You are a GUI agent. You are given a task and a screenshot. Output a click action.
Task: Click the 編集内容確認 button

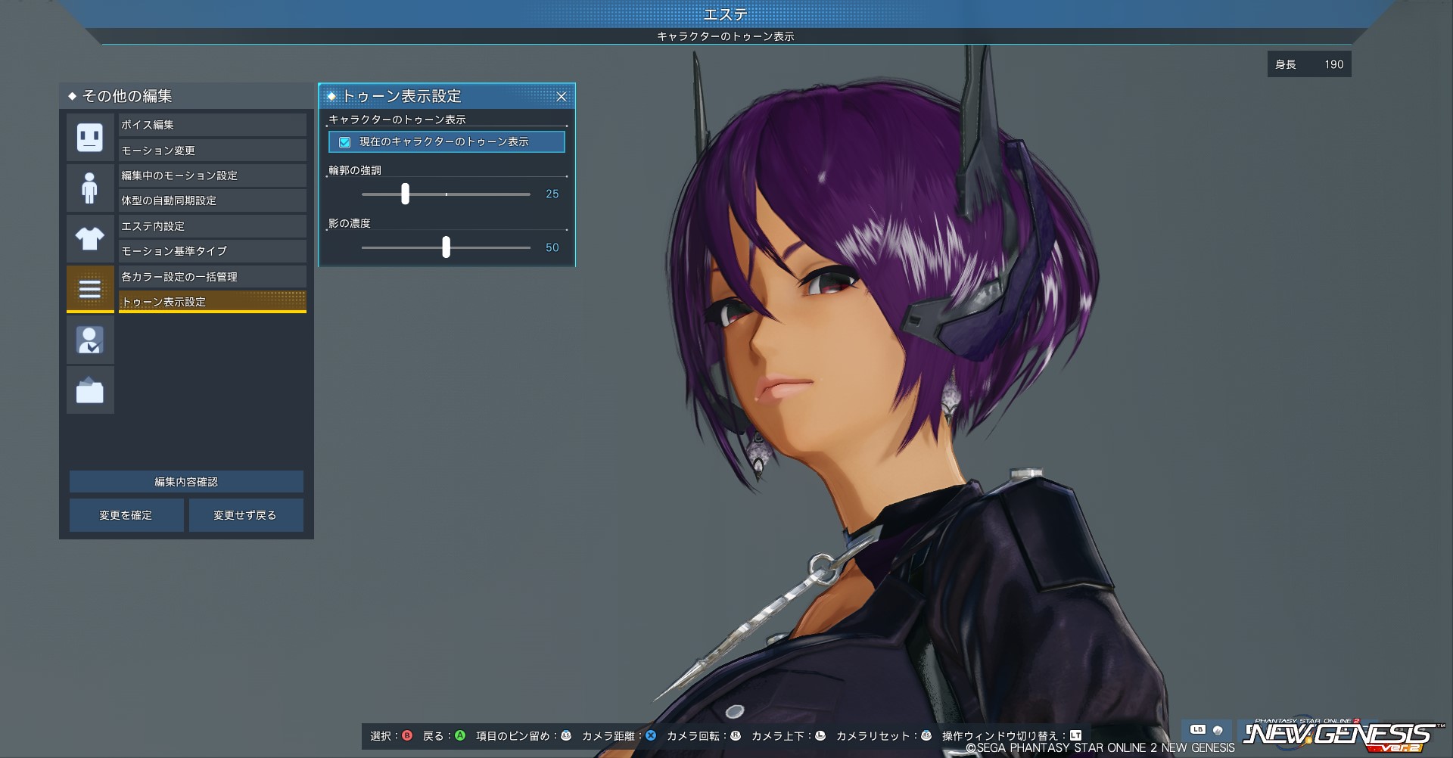tap(186, 482)
